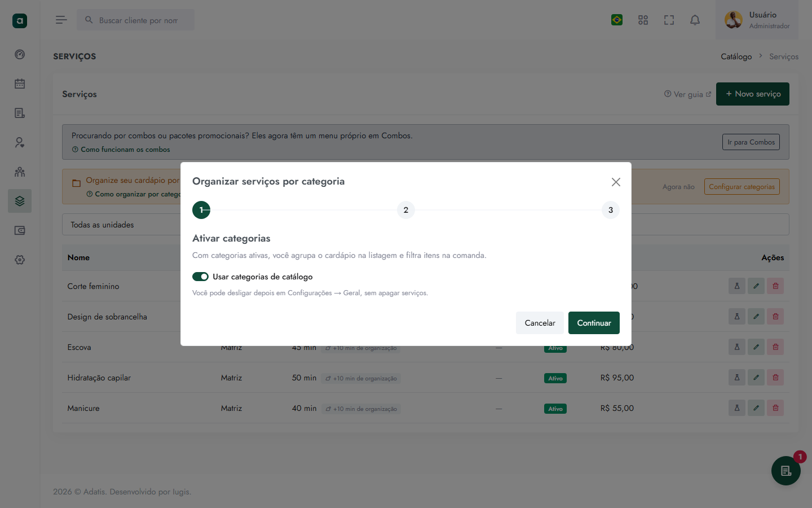Open the apps grid icon in header
The height and width of the screenshot is (508, 812).
(x=643, y=20)
